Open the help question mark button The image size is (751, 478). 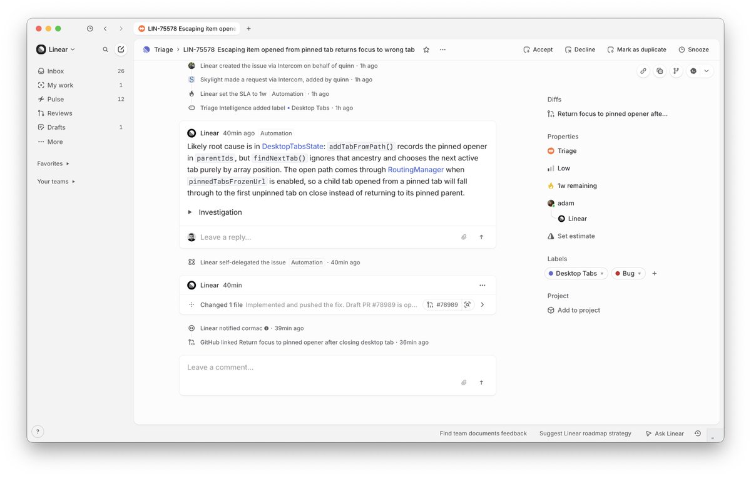[x=37, y=432]
